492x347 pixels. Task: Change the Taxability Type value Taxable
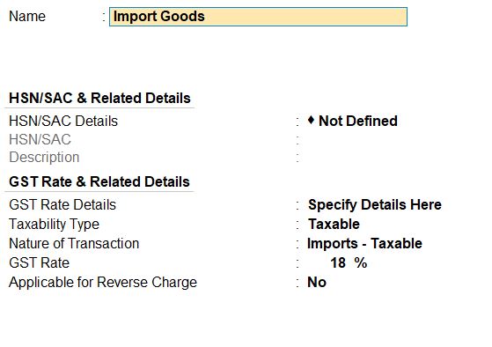tap(334, 225)
